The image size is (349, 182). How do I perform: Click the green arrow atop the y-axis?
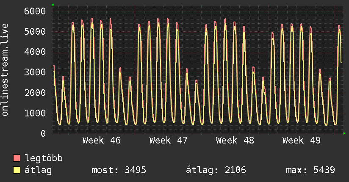(53, 5)
